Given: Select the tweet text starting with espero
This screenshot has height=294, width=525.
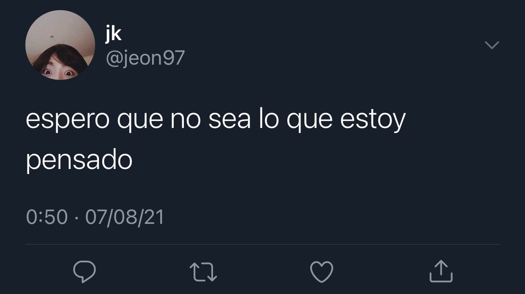Looking at the screenshot, I should point(216,140).
